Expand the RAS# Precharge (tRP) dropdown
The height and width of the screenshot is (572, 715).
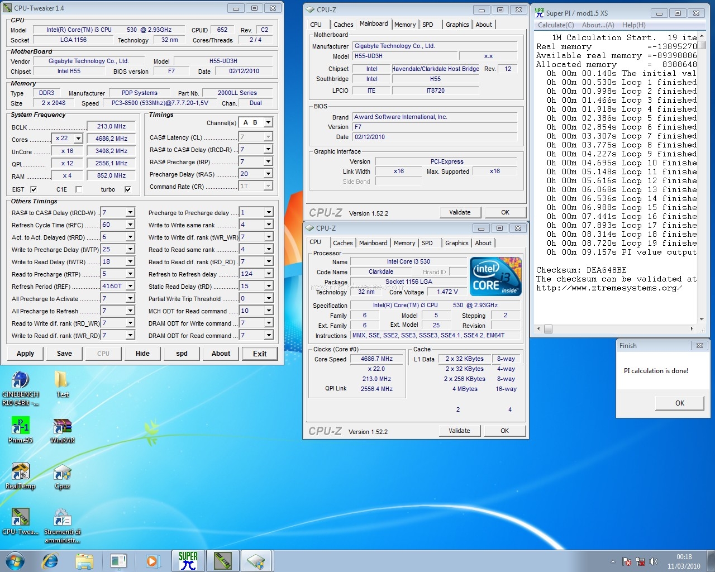click(x=268, y=161)
